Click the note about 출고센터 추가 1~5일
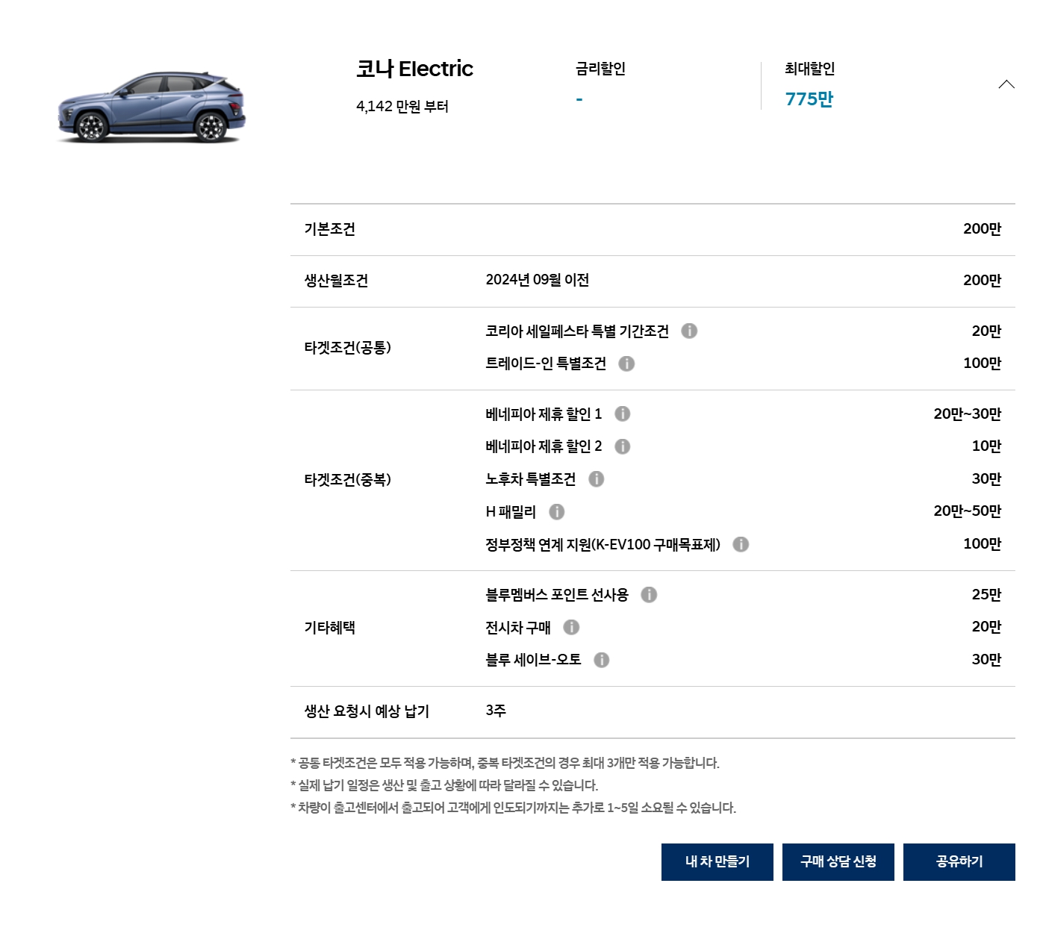This screenshot has width=1043, height=945. point(513,808)
